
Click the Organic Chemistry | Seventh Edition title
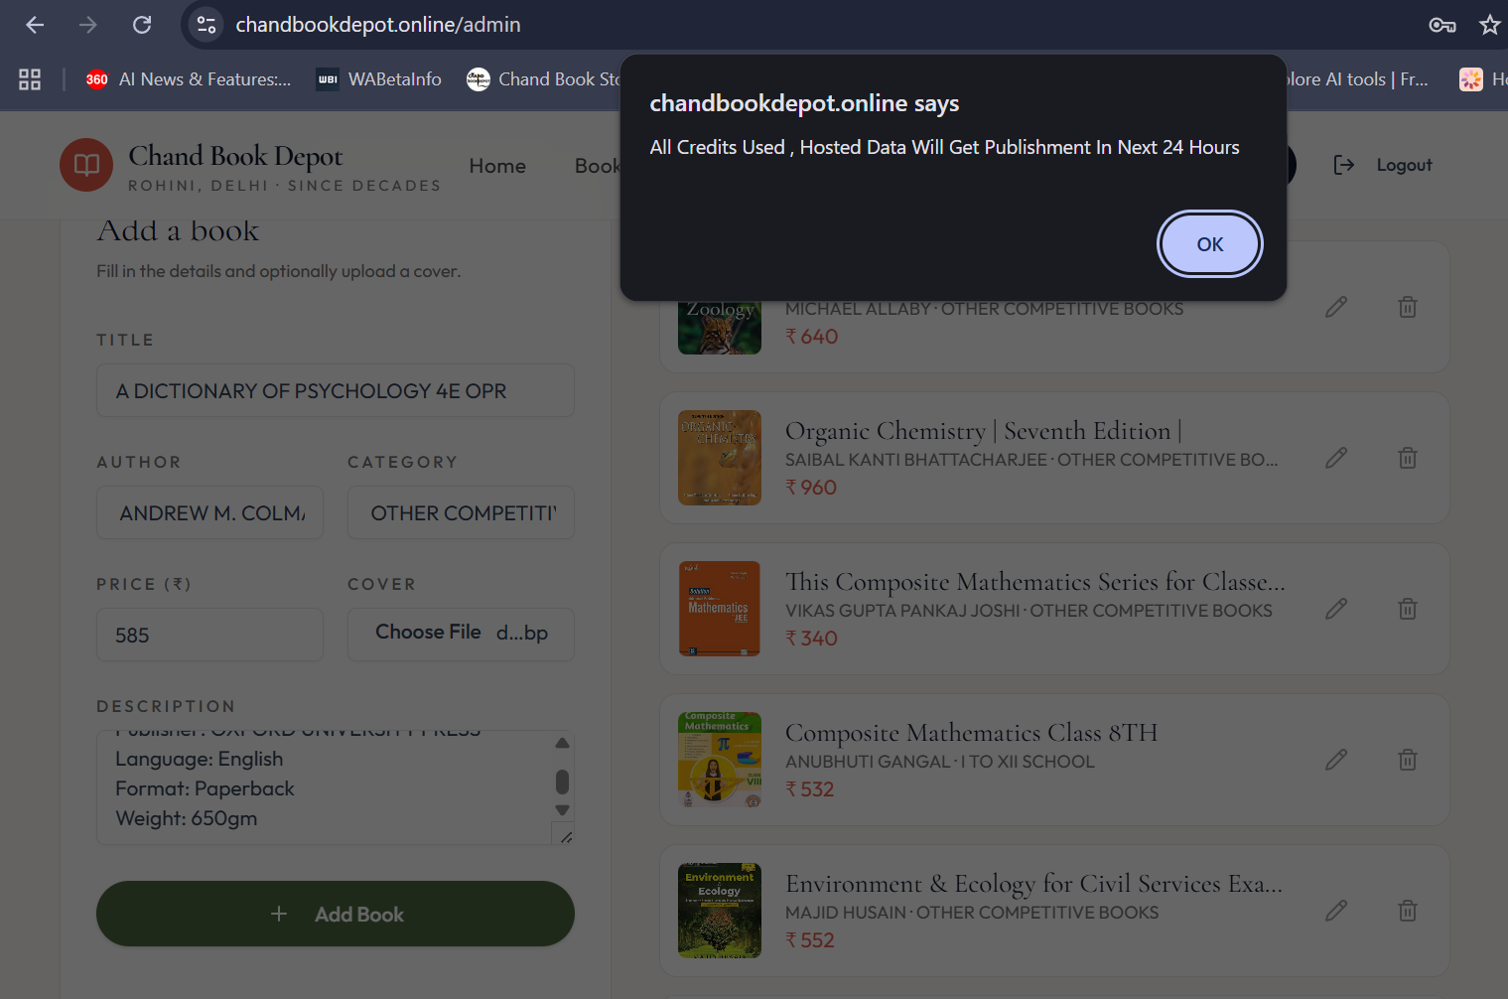coord(984,430)
